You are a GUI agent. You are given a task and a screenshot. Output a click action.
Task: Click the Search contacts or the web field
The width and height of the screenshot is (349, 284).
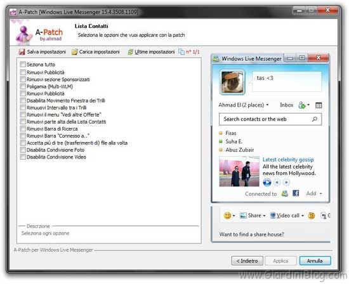(270, 119)
